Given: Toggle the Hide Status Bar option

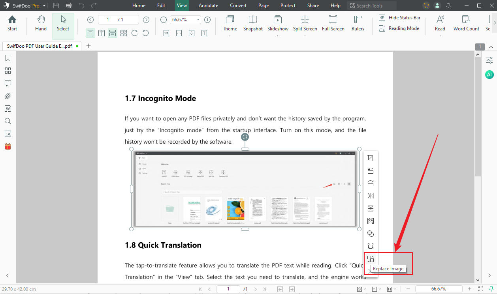Looking at the screenshot, I should tap(399, 18).
